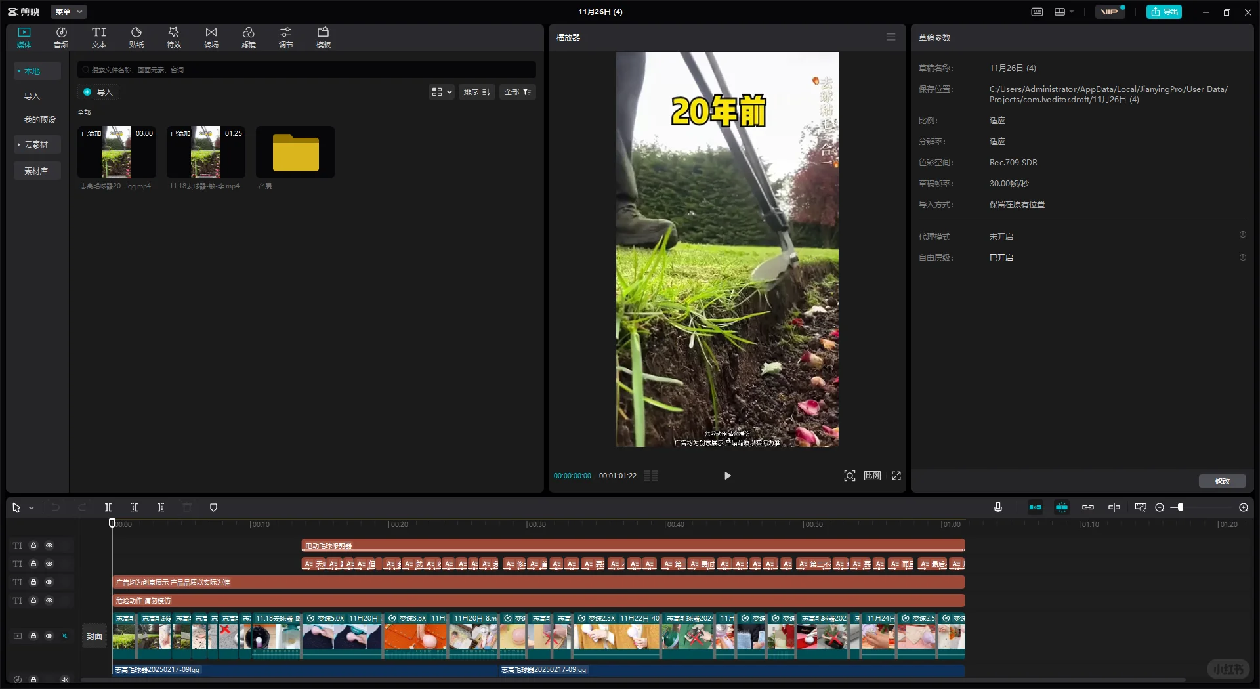The image size is (1260, 689).
Task: Click the 导出 export button
Action: (x=1164, y=12)
